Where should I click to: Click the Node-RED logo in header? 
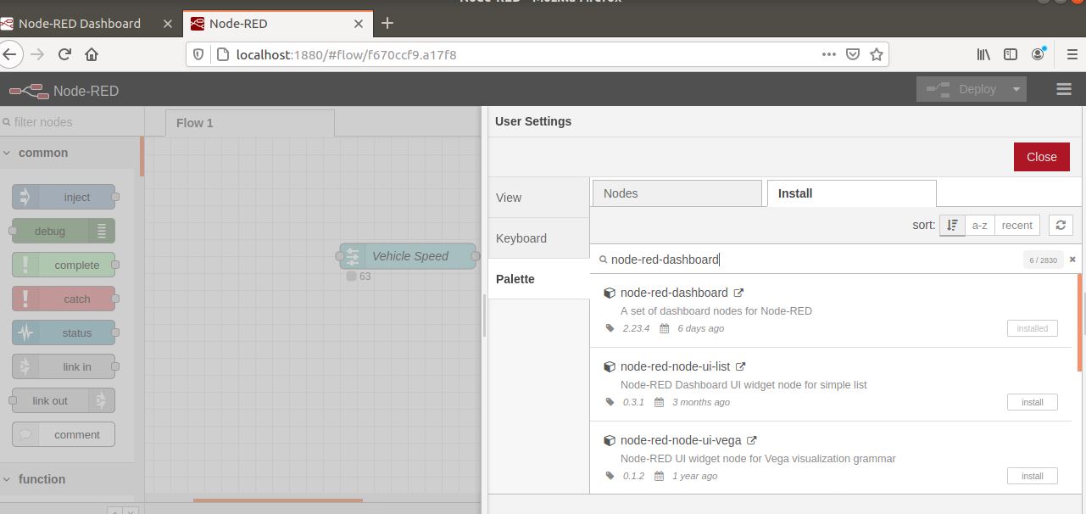(29, 91)
